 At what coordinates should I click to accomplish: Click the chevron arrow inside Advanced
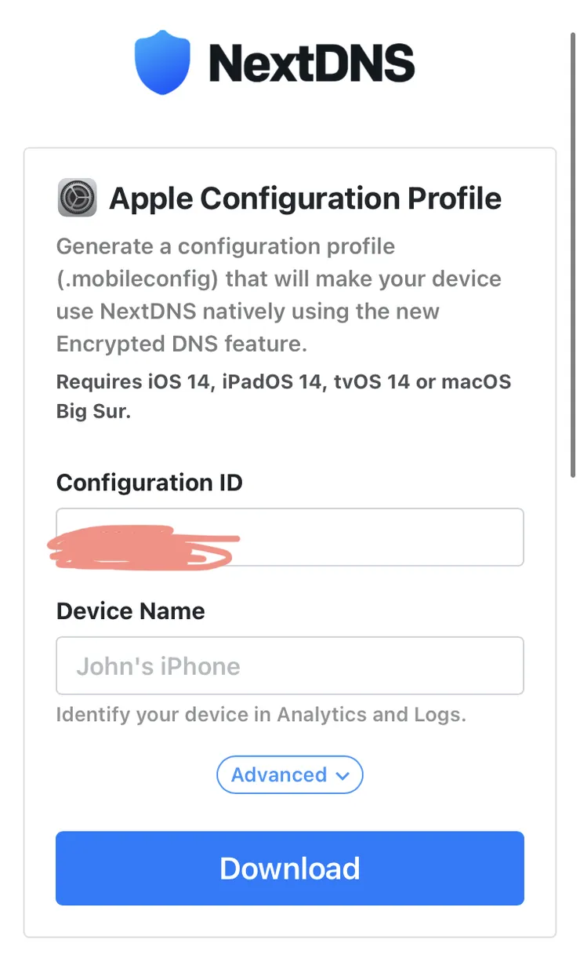click(342, 776)
